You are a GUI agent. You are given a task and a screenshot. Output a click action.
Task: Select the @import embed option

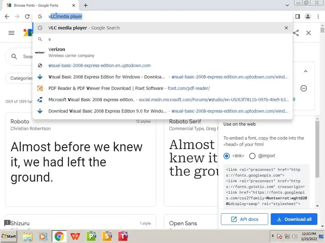pyautogui.click(x=252, y=156)
